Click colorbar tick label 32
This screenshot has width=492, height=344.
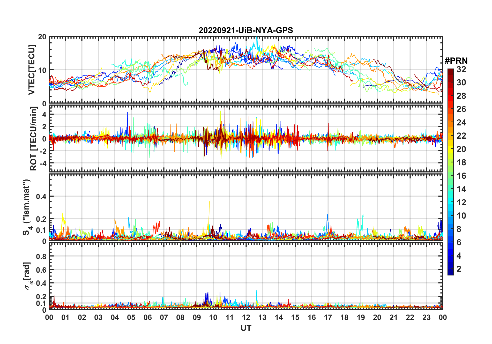461,69
